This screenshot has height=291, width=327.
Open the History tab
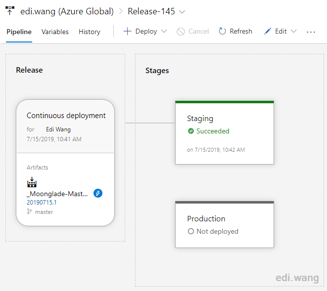(90, 32)
